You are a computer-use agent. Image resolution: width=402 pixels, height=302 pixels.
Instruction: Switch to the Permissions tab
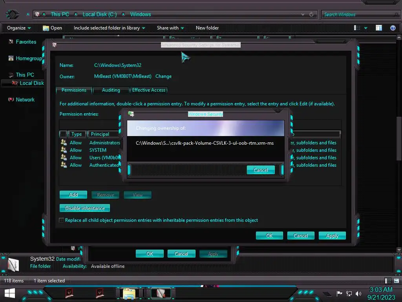coord(74,90)
